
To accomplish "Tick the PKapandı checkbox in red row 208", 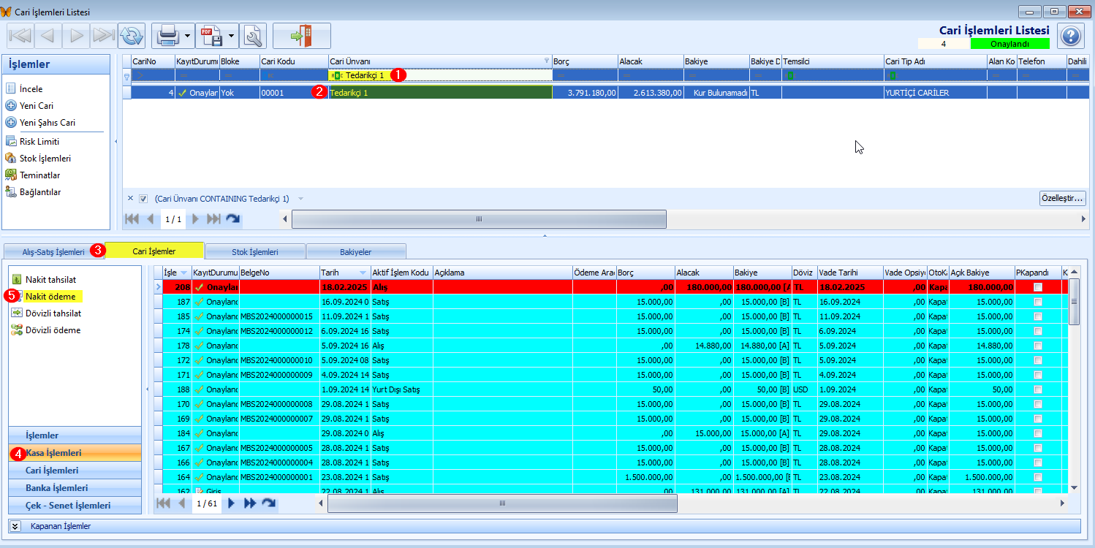I will [x=1037, y=287].
